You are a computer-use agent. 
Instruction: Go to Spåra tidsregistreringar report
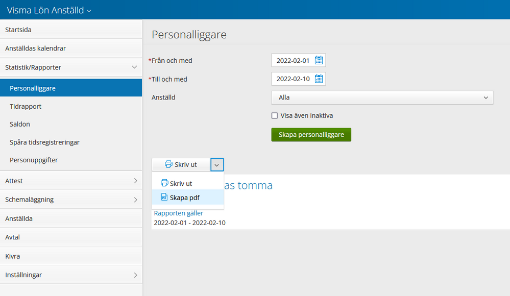44,142
